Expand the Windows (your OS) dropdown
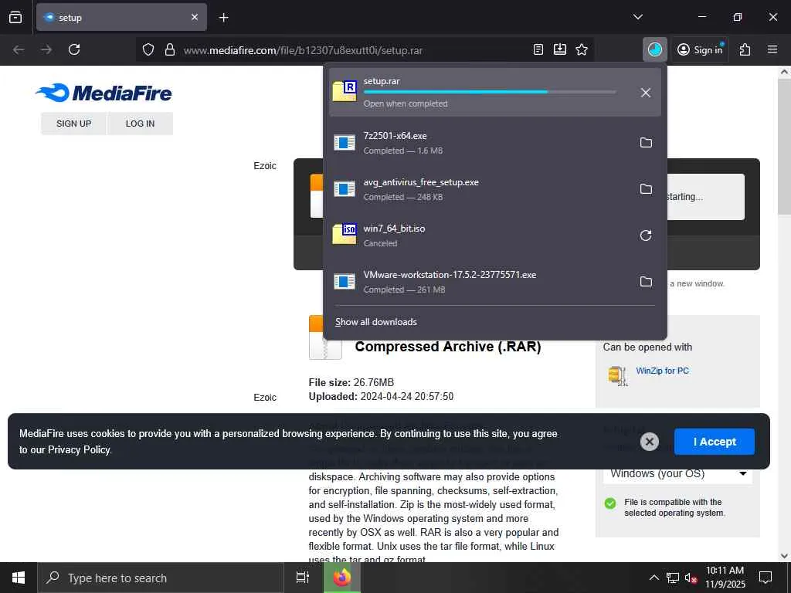The height and width of the screenshot is (593, 791). [x=677, y=473]
